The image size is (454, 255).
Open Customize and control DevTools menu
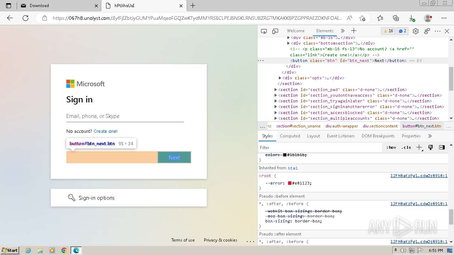[438, 31]
